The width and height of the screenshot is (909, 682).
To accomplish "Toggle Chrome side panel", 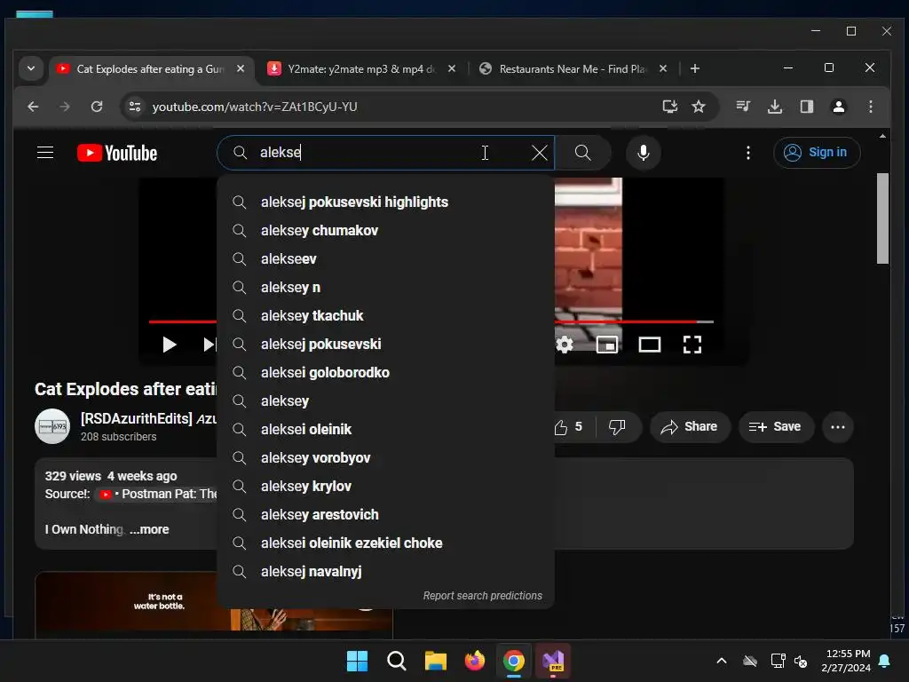I will 806,107.
